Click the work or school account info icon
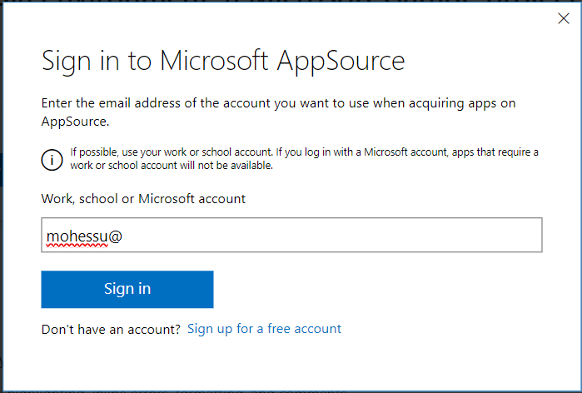The image size is (582, 393). pos(52,160)
